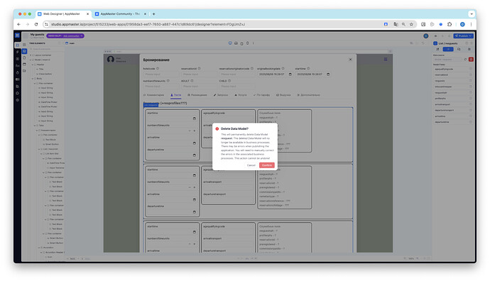This screenshot has height=281, width=490.
Task: Close the Бронирование modal with X
Action: (x=350, y=60)
